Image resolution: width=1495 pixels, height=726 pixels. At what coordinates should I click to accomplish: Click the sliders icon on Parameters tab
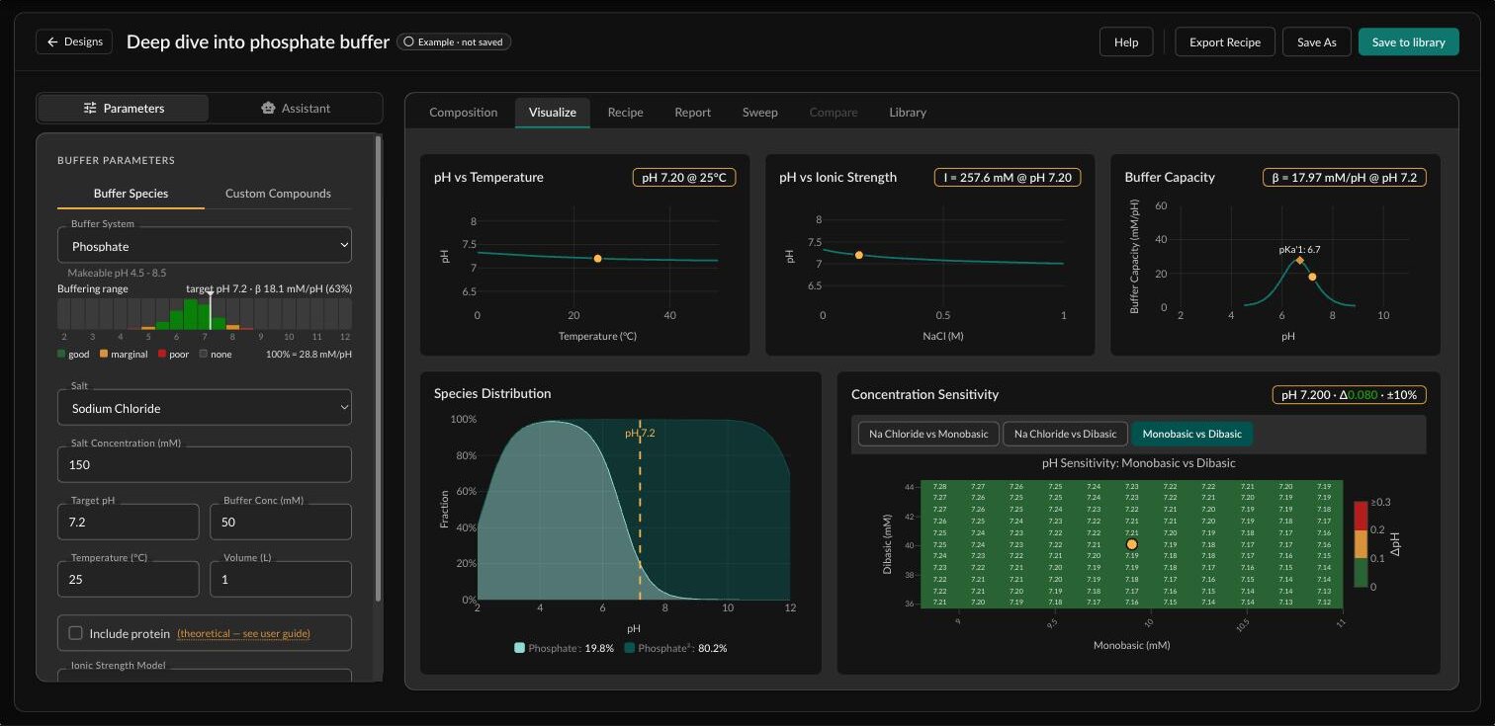point(90,109)
